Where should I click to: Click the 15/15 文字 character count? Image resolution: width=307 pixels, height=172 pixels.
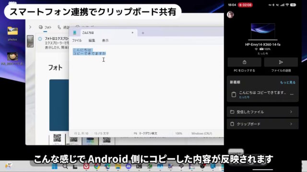pyautogui.click(x=101, y=134)
